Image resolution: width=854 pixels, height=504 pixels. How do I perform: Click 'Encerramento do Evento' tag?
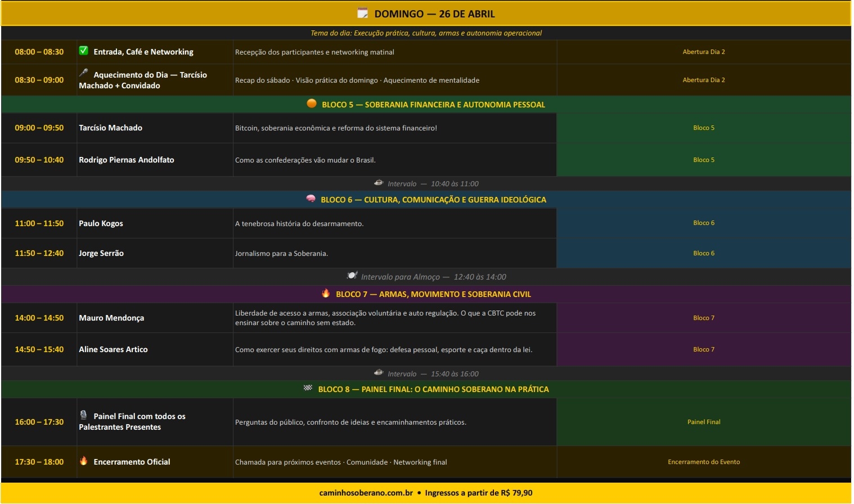704,462
